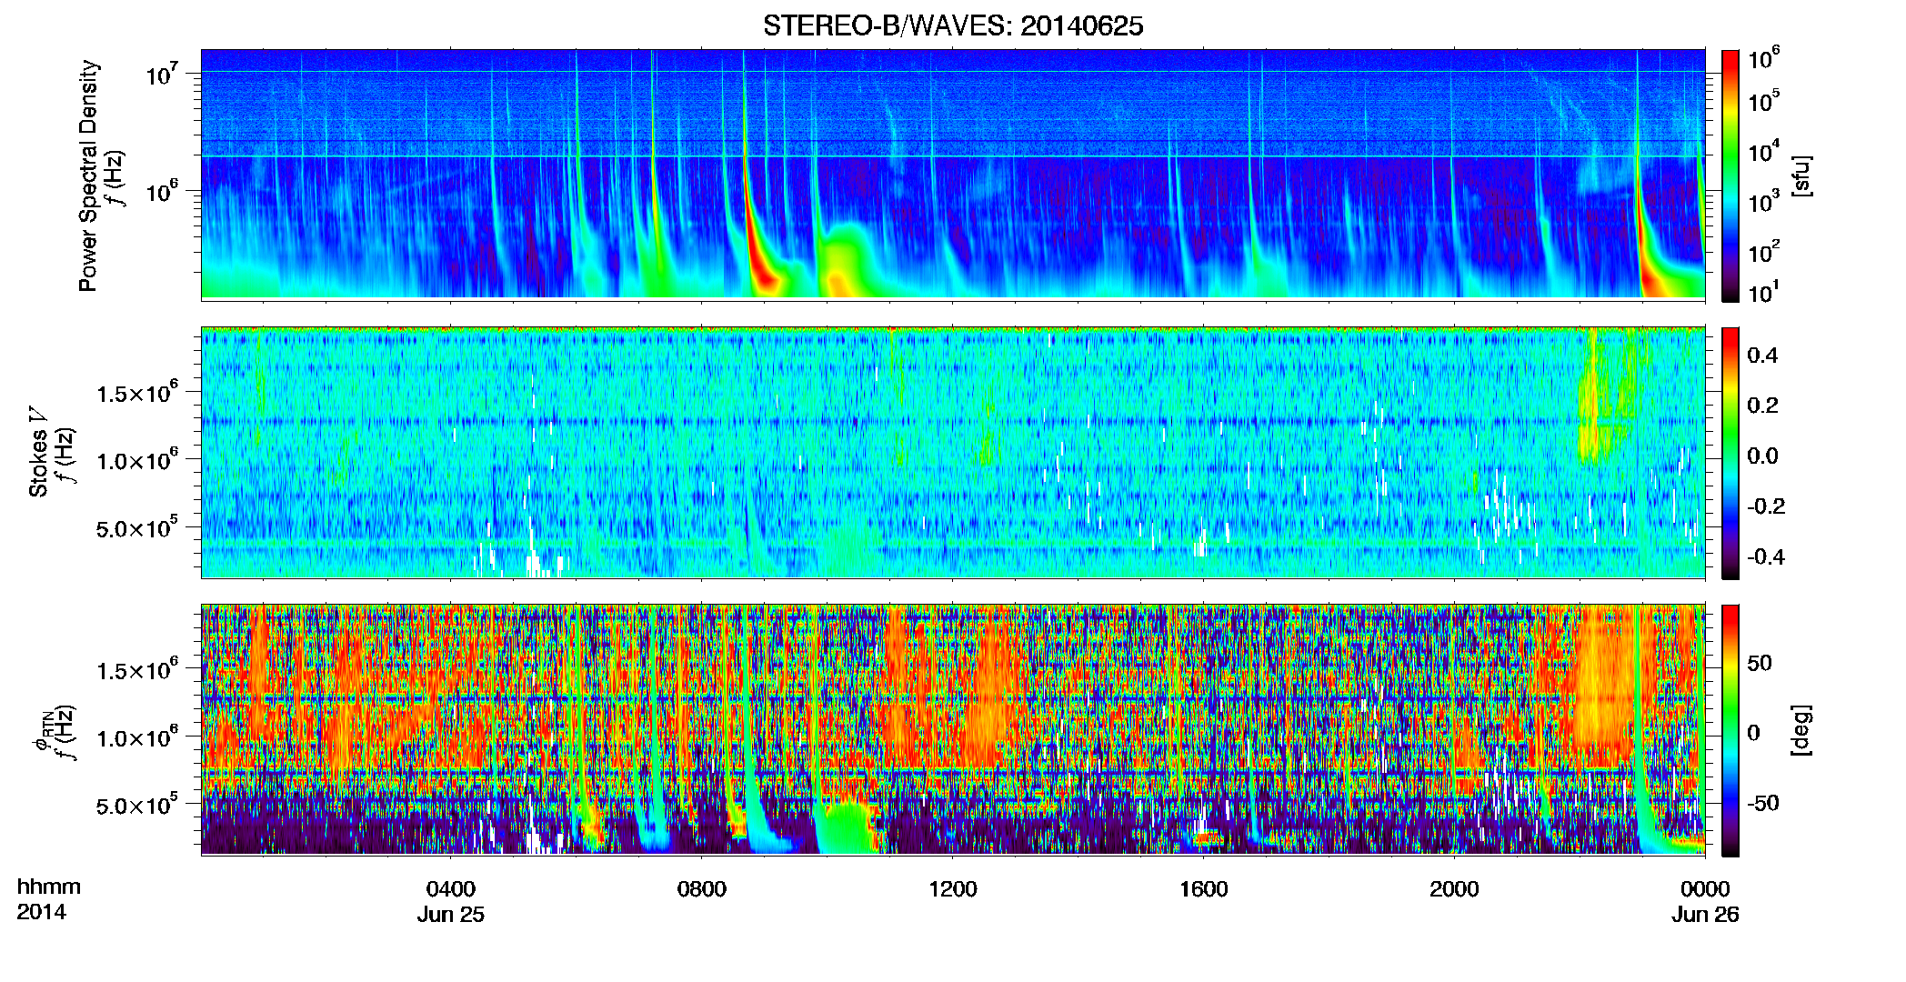Screen dimensions: 1906x982
Task: Click the "-50" label on the degree colorbar
Action: [x=1763, y=803]
